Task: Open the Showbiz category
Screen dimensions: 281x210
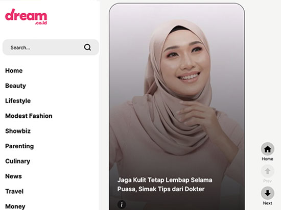Action: (x=18, y=131)
